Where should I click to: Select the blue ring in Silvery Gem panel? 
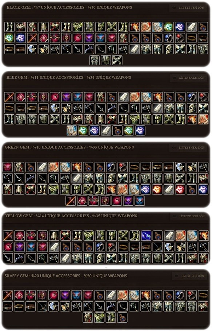pyautogui.click(x=180, y=295)
